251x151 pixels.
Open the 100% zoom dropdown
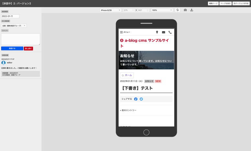coord(162,10)
